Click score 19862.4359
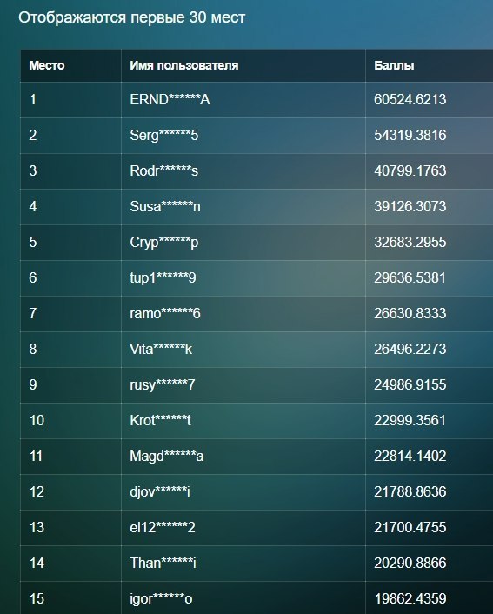 coord(410,598)
